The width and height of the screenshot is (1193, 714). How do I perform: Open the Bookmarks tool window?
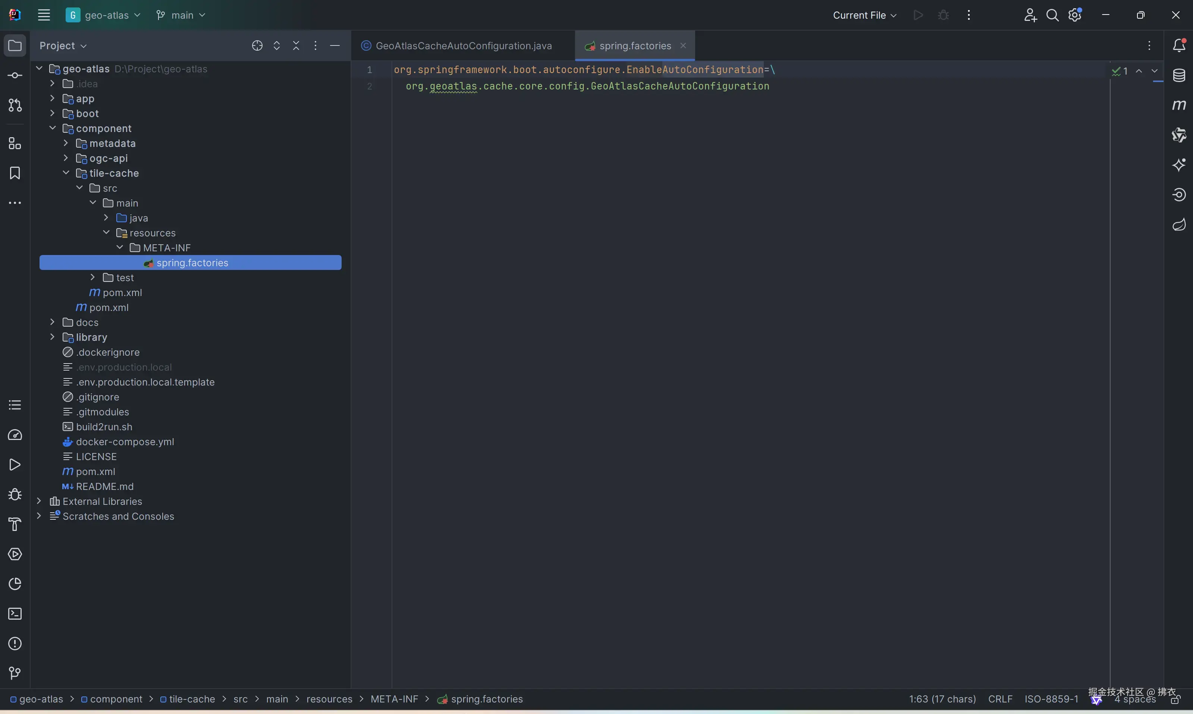pyautogui.click(x=15, y=173)
